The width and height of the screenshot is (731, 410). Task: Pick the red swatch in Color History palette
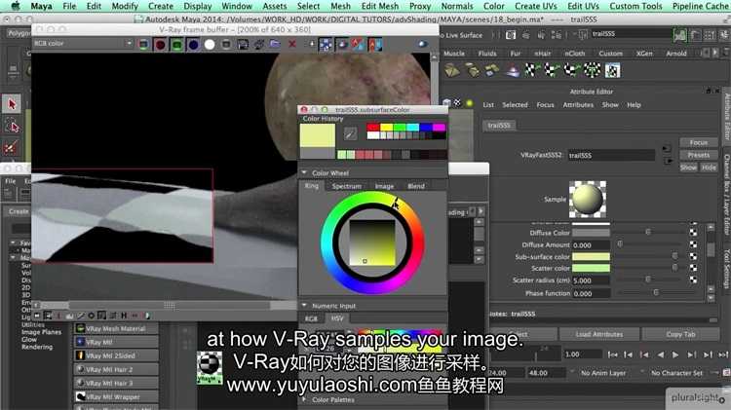(x=373, y=127)
